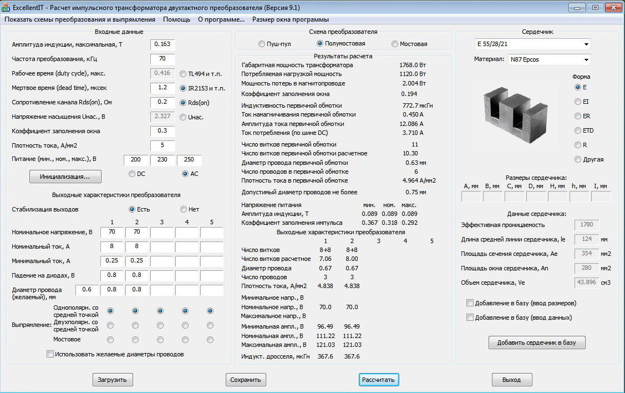The height and width of the screenshot is (393, 625).
Task: Click the Инициализация... button
Action: pos(65,177)
